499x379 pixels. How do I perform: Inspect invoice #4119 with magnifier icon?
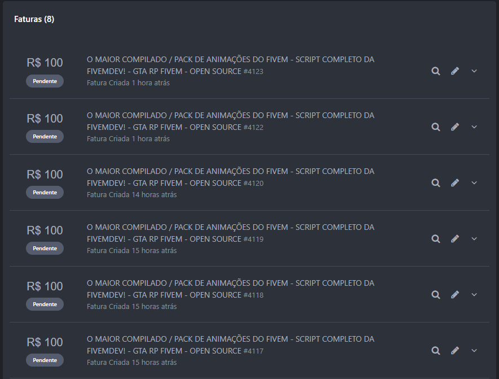[435, 239]
